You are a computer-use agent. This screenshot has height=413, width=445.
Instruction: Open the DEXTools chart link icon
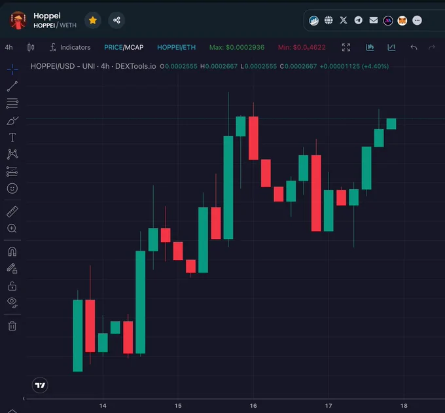click(313, 20)
